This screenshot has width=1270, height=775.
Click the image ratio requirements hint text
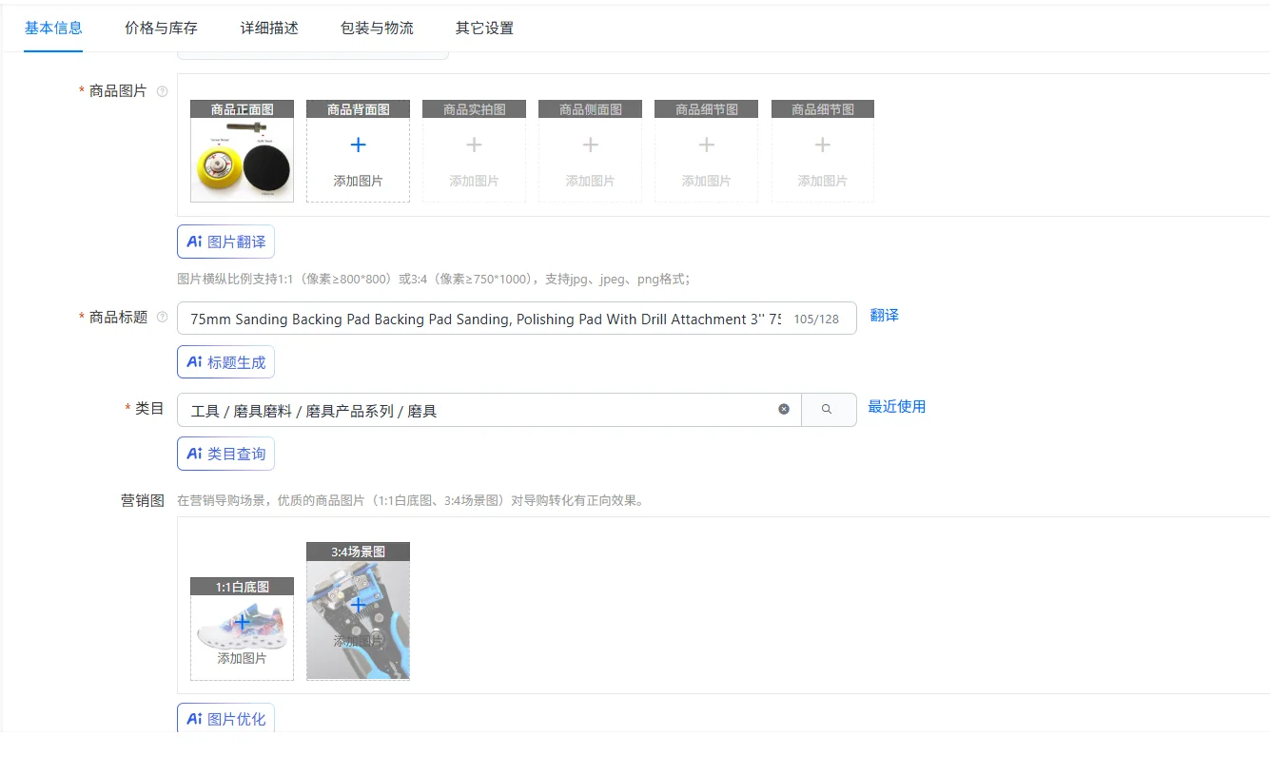point(433,280)
